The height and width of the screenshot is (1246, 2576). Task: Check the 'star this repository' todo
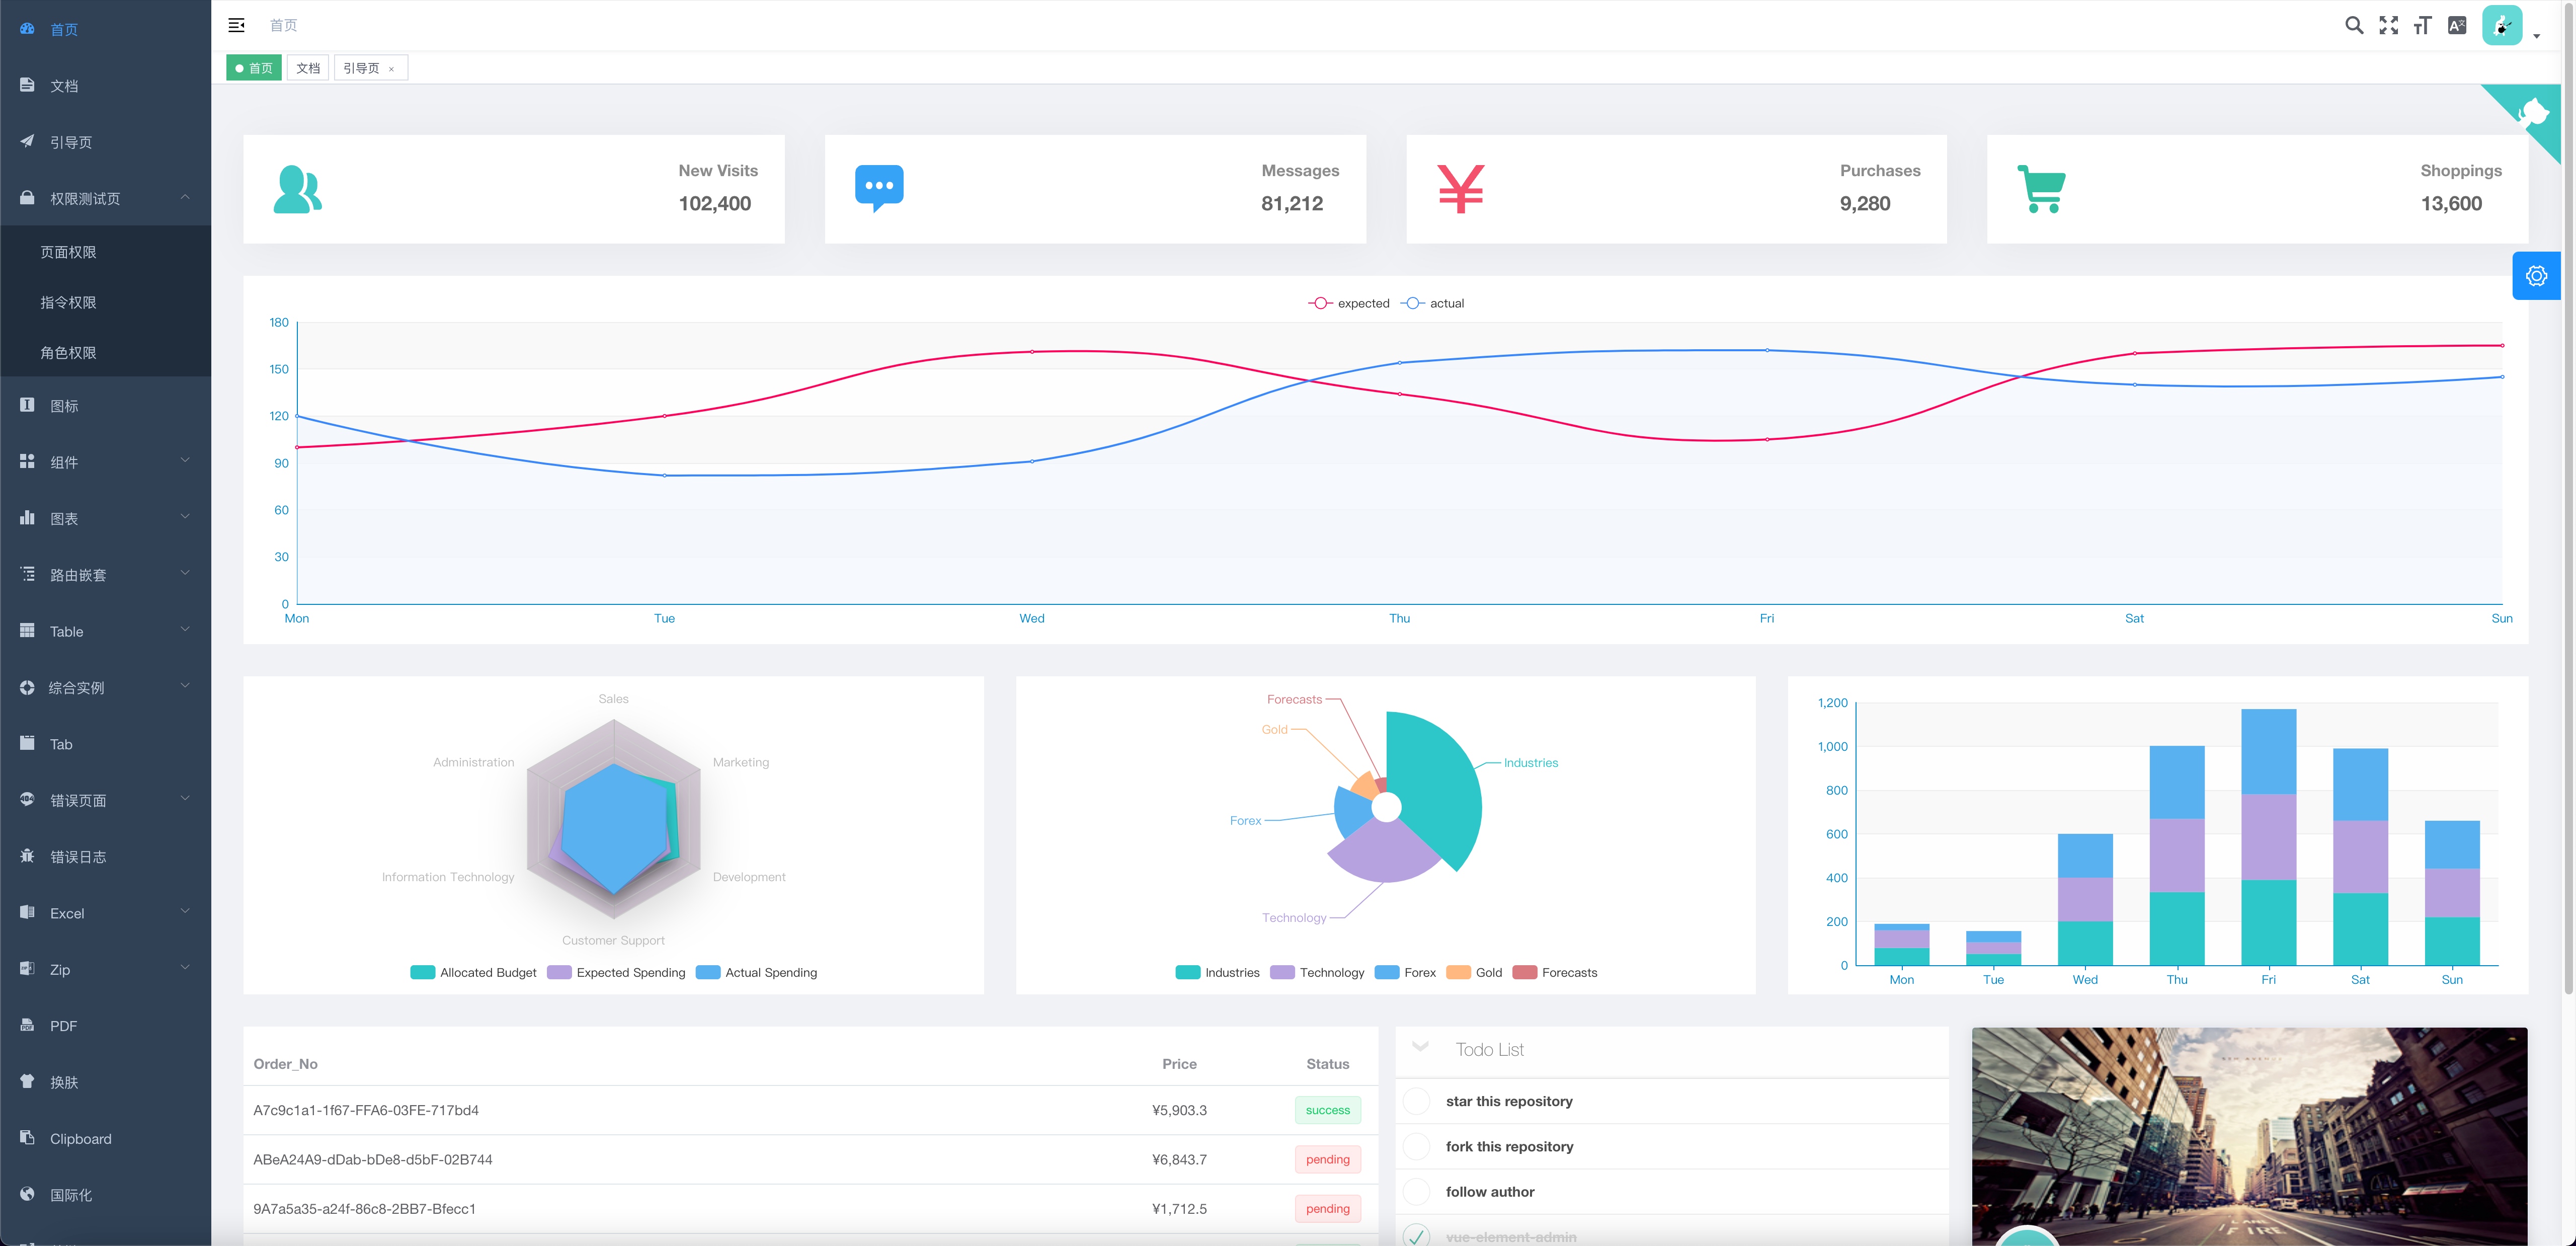(x=1416, y=1101)
